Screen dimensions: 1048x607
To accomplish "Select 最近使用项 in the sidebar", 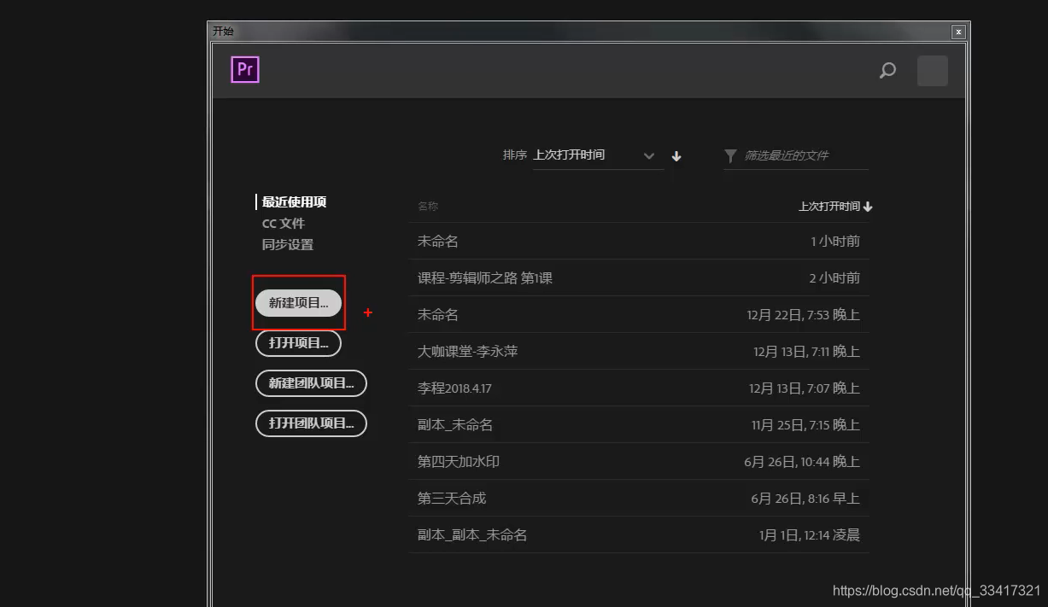I will click(294, 202).
